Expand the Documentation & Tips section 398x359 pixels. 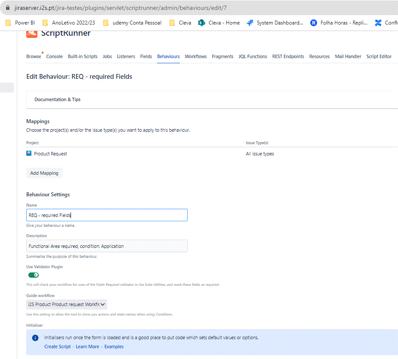[x=57, y=99]
